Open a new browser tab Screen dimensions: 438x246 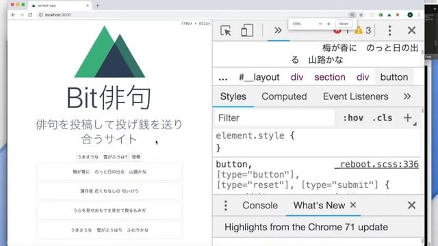97,5
